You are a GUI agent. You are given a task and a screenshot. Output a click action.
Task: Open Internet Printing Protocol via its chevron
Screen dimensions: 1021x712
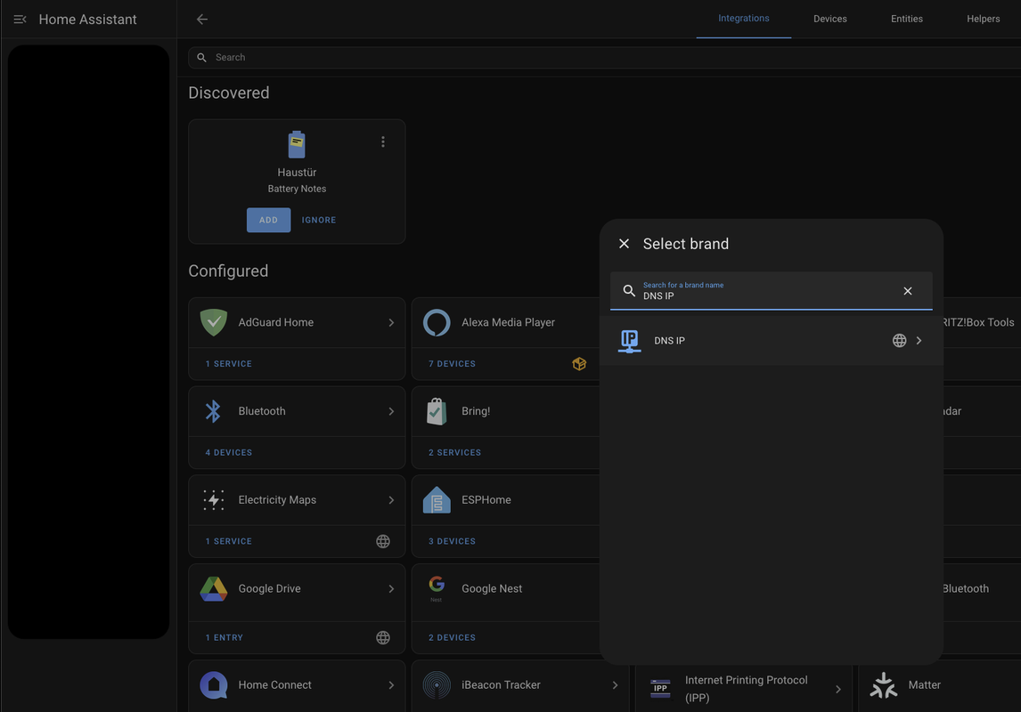click(838, 689)
